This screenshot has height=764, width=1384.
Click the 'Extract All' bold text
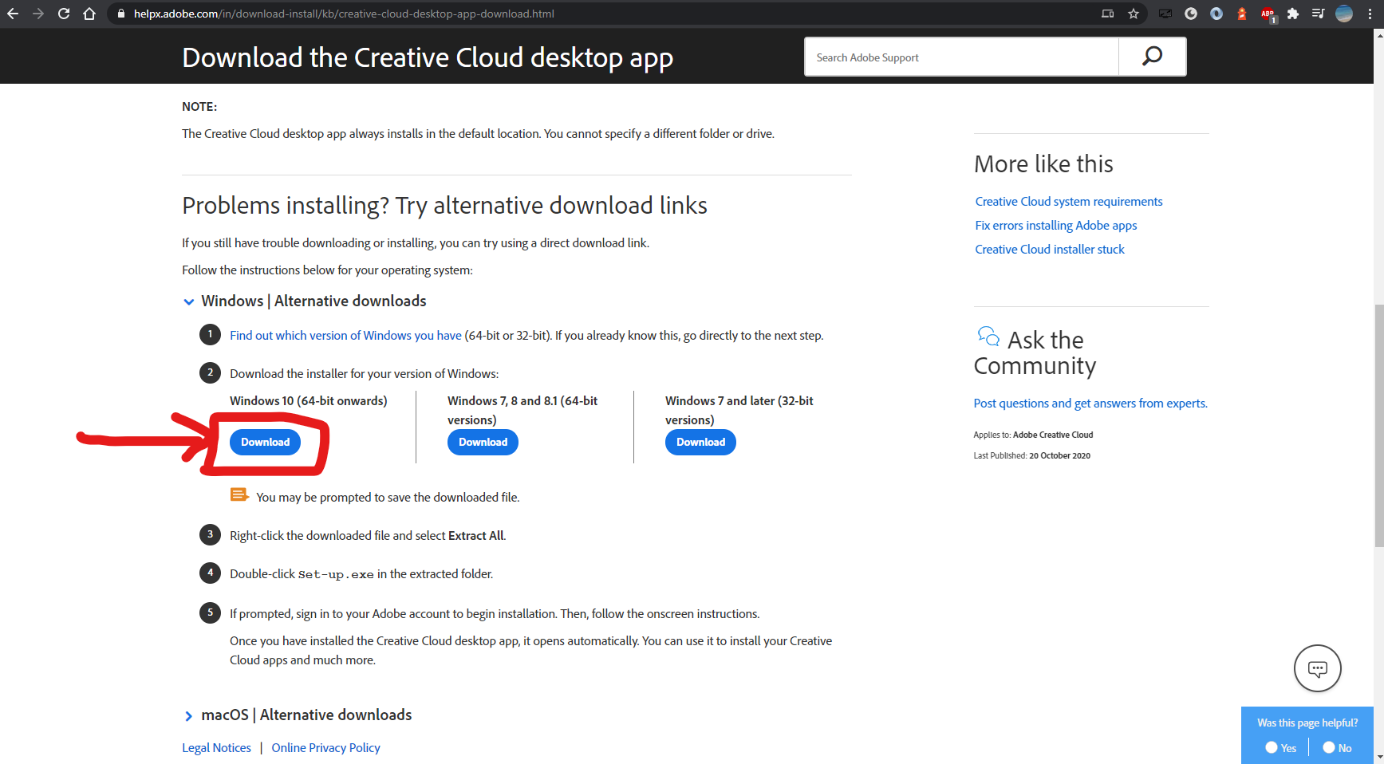[476, 536]
